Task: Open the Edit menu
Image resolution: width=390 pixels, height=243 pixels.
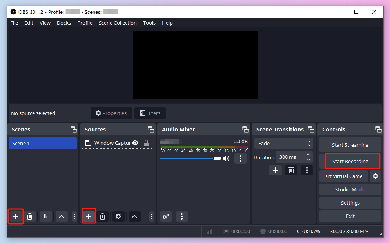Action: pyautogui.click(x=29, y=23)
